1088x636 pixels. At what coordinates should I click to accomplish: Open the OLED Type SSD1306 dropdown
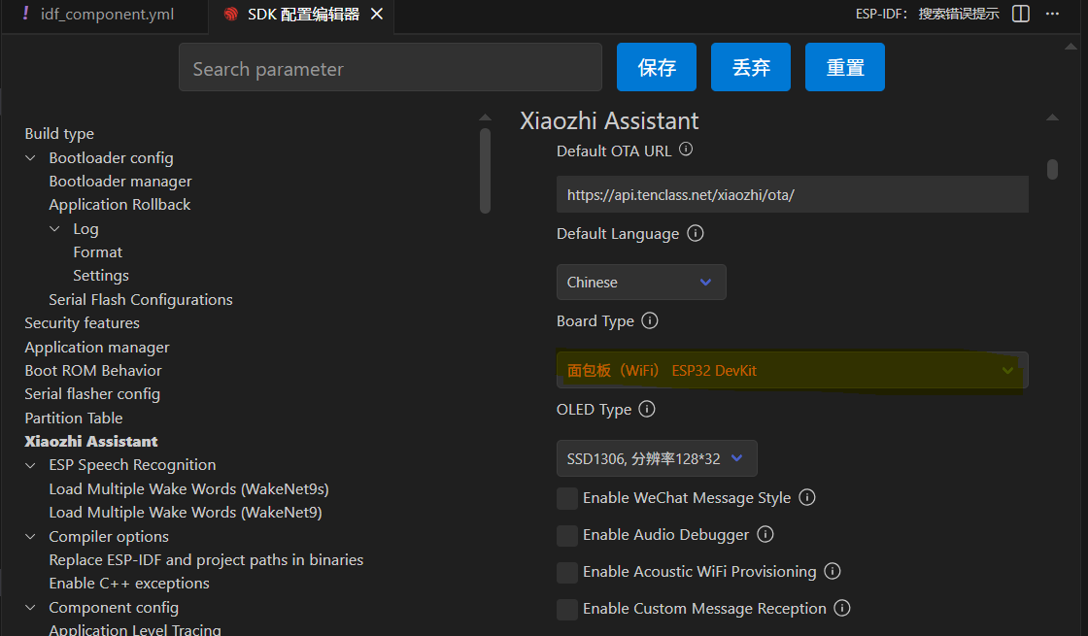[657, 458]
